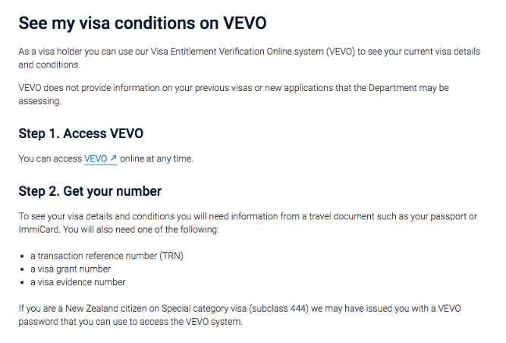The height and width of the screenshot is (343, 506).
Task: Click the paragraph starting 'To see your visa details'
Action: (x=247, y=223)
